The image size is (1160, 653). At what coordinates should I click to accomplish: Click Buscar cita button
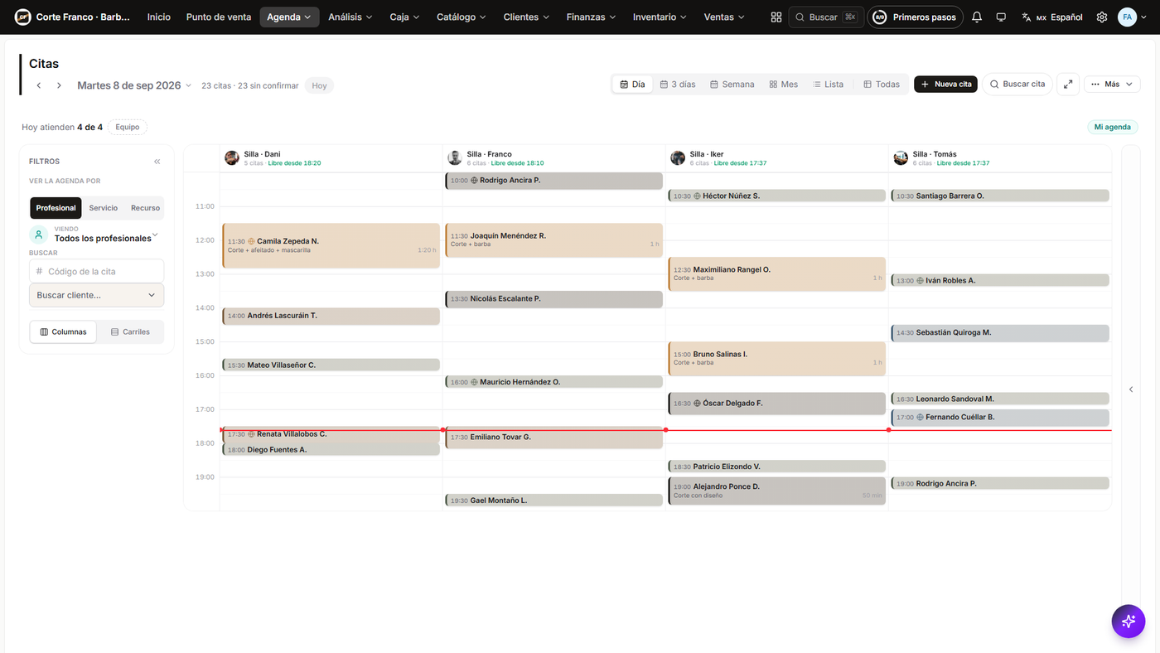pyautogui.click(x=1017, y=84)
